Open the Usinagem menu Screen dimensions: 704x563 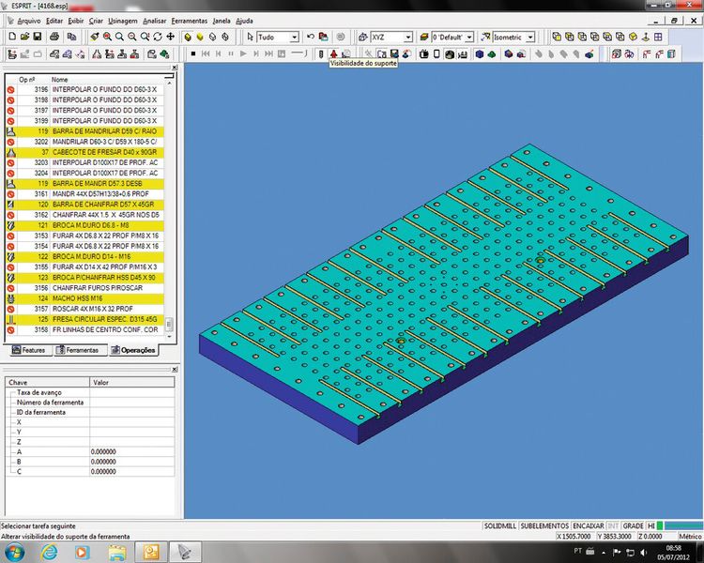pos(123,21)
